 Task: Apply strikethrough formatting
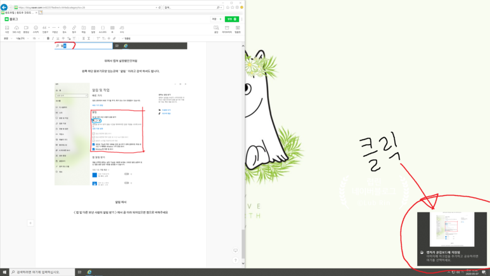click(63, 39)
